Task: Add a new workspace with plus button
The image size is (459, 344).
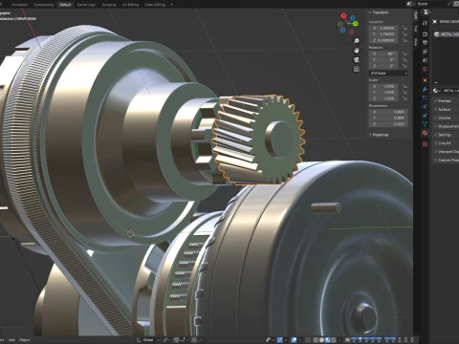Action: point(171,5)
